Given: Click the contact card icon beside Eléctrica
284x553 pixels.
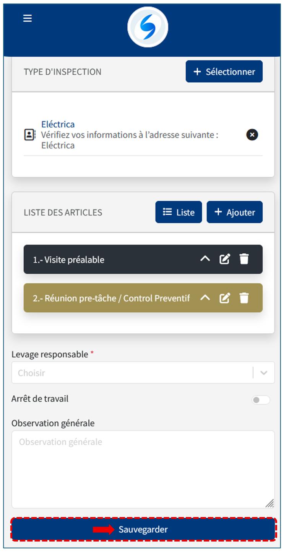Looking at the screenshot, I should (29, 135).
